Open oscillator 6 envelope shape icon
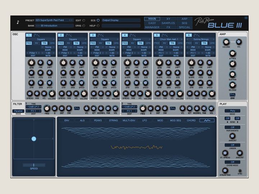The image size is (259, 194). (x=196, y=35)
